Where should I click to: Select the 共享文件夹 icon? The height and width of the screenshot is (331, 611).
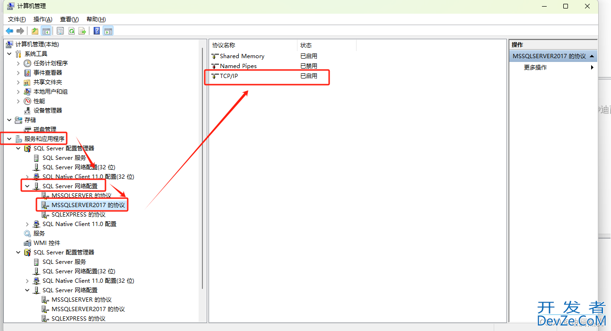point(28,82)
